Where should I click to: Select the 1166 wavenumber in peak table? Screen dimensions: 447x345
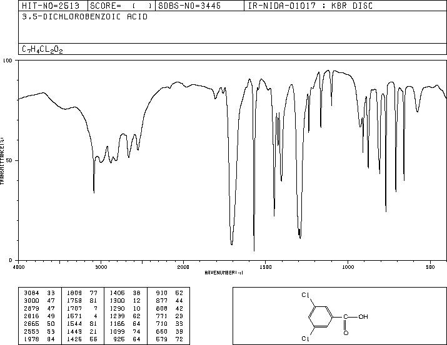(117, 324)
